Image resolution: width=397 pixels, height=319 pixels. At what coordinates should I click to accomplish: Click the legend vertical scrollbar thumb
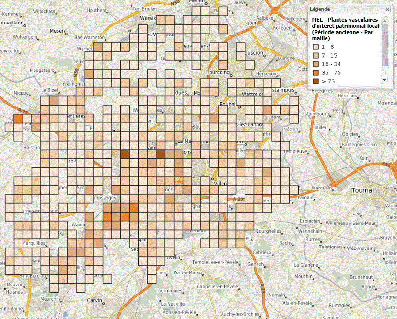point(385,44)
